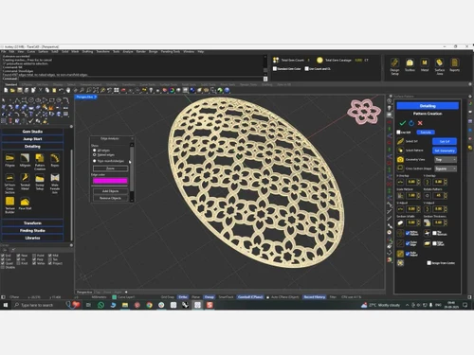This screenshot has width=474, height=355.
Task: Expand the Finding Studio section
Action: (32, 231)
